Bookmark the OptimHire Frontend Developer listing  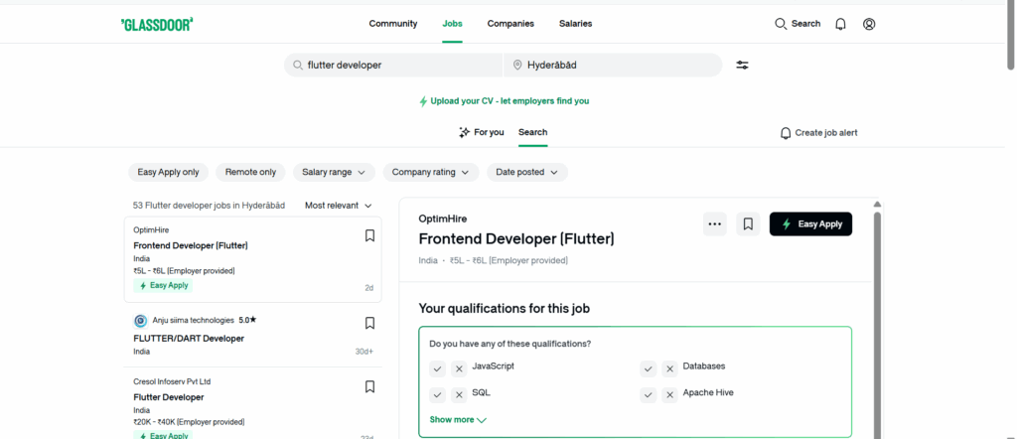[x=369, y=235]
